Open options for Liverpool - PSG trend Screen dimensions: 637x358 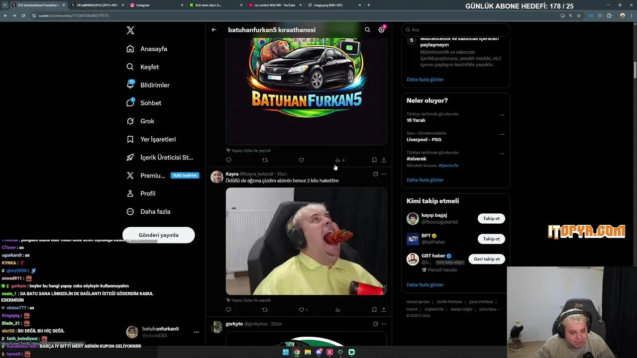502,134
